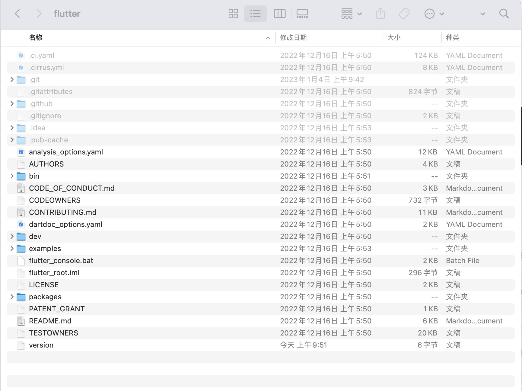This screenshot has width=522, height=391.
Task: Switch to icon grid view
Action: tap(233, 14)
